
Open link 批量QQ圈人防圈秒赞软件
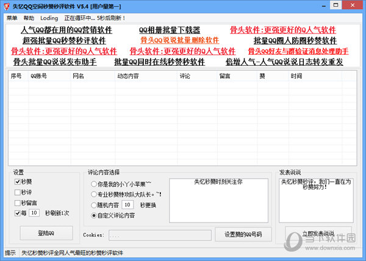(x=295, y=41)
